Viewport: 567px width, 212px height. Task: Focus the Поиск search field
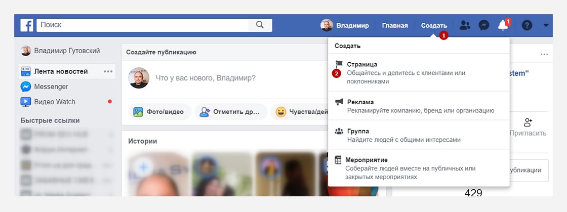[x=142, y=25]
